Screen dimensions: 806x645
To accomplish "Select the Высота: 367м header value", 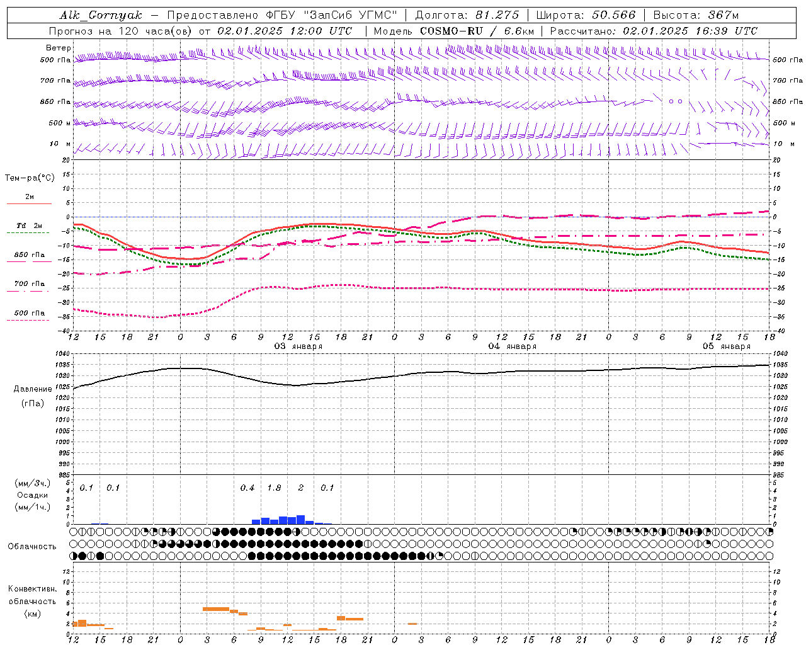I will (x=696, y=15).
